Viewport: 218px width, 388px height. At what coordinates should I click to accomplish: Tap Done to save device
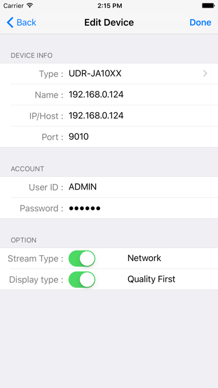pos(200,22)
